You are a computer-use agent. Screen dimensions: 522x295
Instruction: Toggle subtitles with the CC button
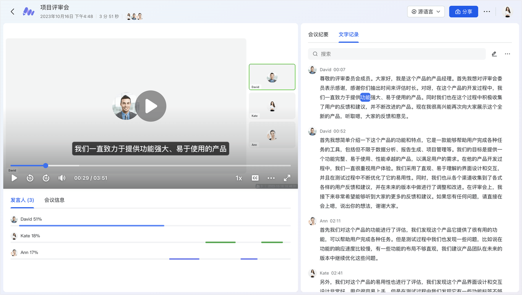tap(255, 178)
